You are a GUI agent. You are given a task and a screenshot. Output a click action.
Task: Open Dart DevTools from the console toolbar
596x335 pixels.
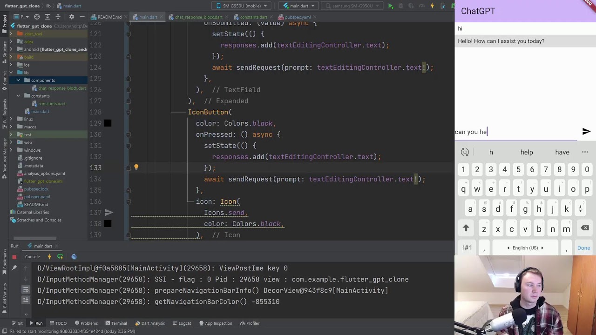pos(74,257)
